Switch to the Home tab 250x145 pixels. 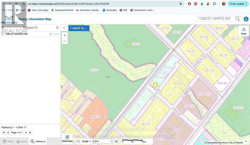point(7,141)
